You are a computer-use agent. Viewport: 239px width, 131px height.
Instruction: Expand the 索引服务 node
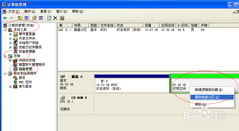pyautogui.click(x=10, y=87)
